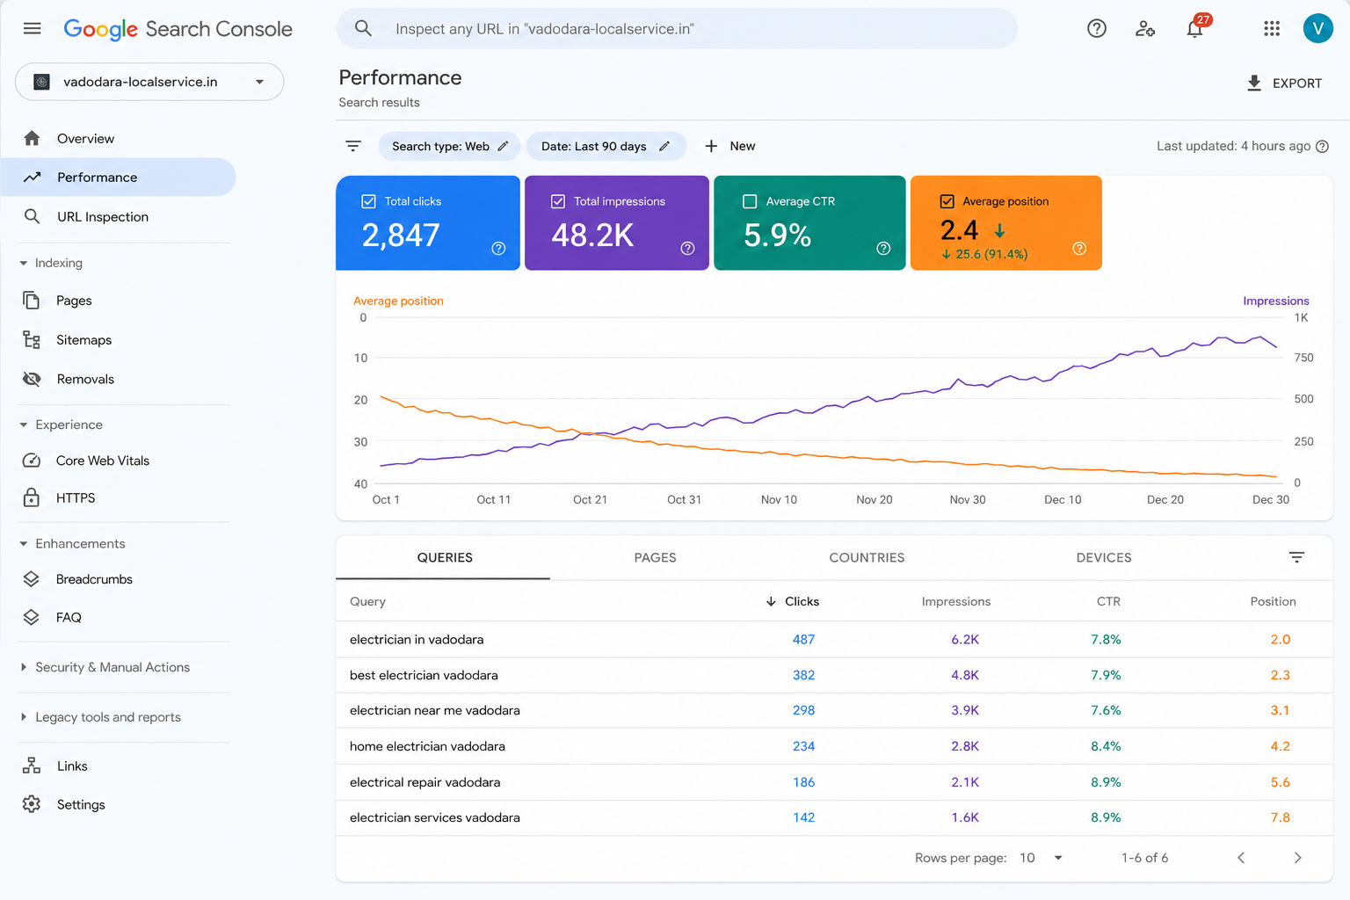Go to next page of results

point(1297,858)
